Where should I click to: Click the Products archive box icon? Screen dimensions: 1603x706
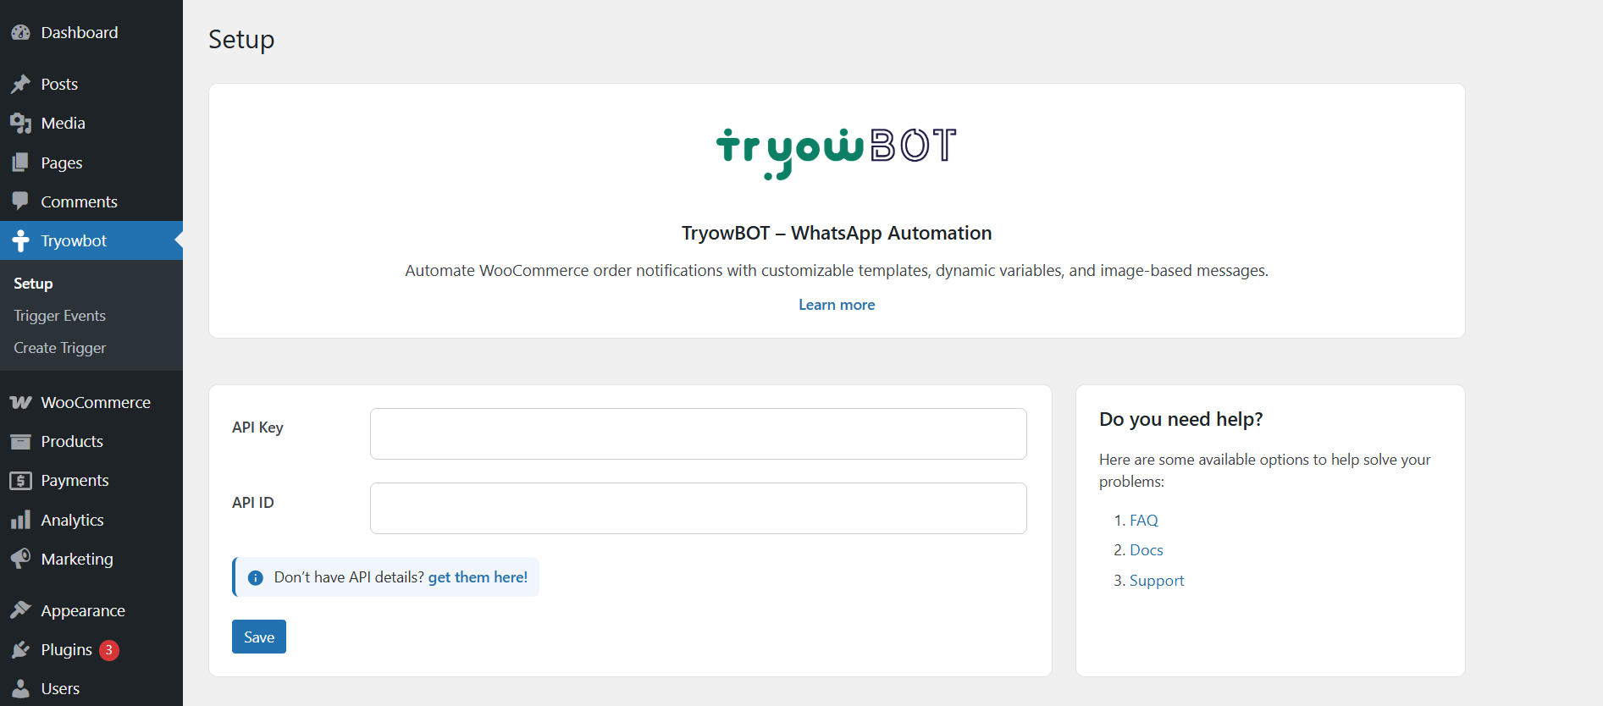coord(20,442)
